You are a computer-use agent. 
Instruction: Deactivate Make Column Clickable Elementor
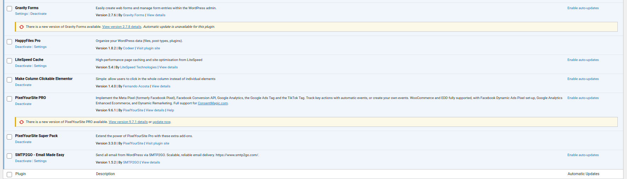pyautogui.click(x=23, y=85)
